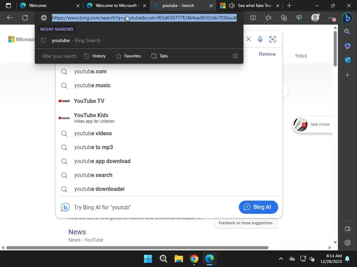
Task: Close the youtube - Search tab
Action: click(211, 6)
